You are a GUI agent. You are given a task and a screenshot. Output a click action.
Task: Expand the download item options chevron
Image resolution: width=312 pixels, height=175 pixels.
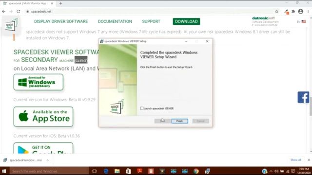pyautogui.click(x=48, y=160)
